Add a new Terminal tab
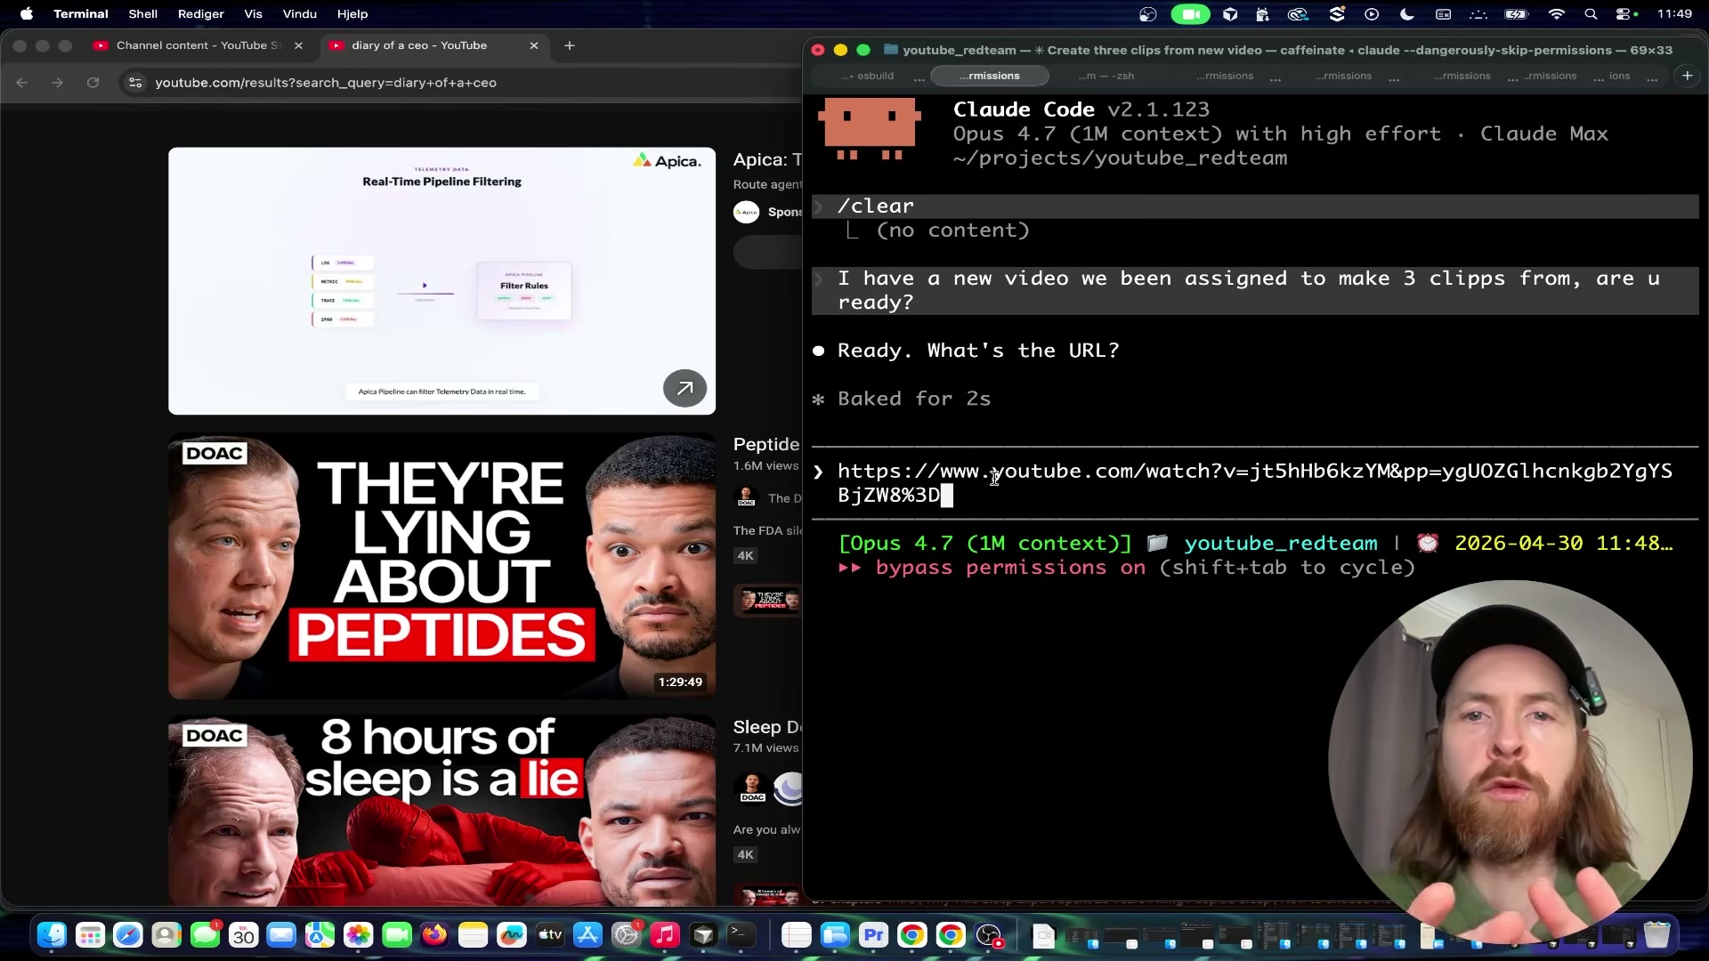Viewport: 1709px width, 961px height. pyautogui.click(x=1688, y=76)
